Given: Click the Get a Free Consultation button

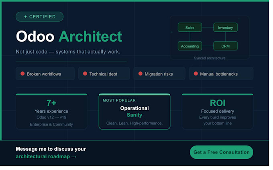Looking at the screenshot, I should pyautogui.click(x=221, y=152).
